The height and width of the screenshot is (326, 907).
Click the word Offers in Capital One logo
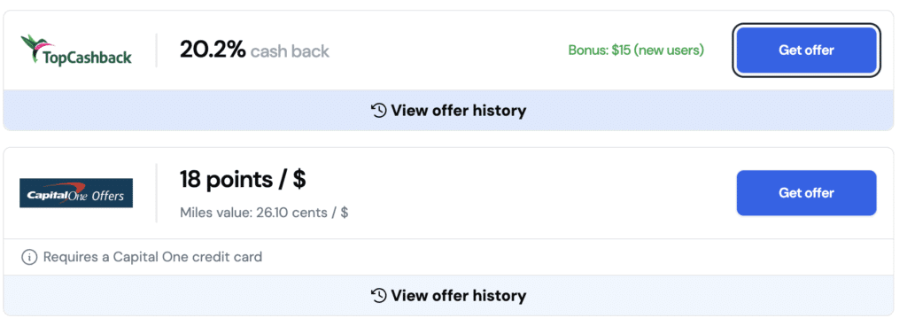(x=108, y=196)
